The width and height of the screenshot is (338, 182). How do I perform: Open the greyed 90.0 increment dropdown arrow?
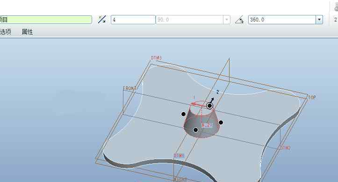(227, 20)
